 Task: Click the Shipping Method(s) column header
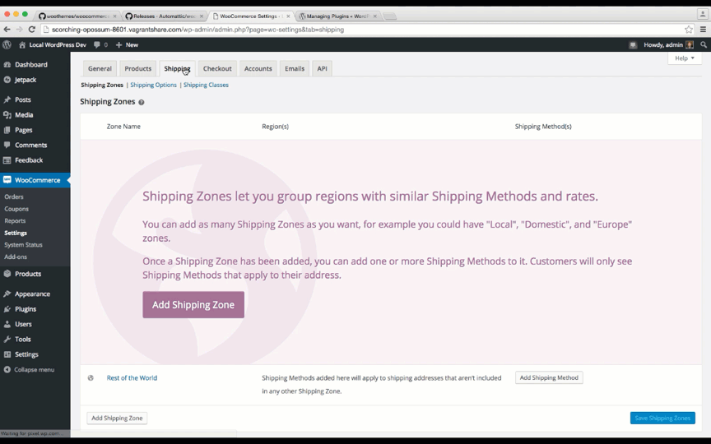click(543, 127)
